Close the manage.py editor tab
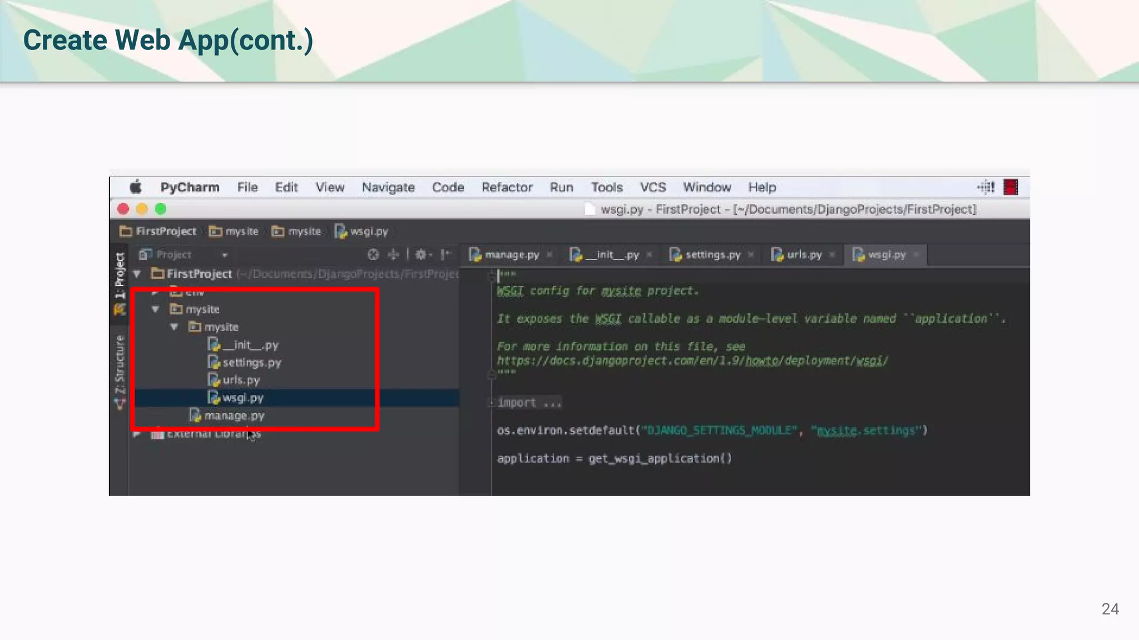1139x640 pixels. click(x=549, y=255)
